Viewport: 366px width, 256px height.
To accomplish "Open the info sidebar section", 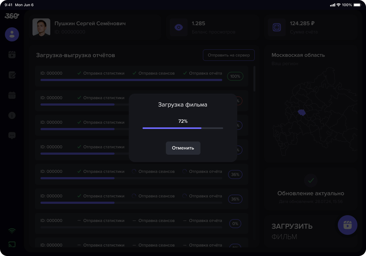I will coord(12,115).
